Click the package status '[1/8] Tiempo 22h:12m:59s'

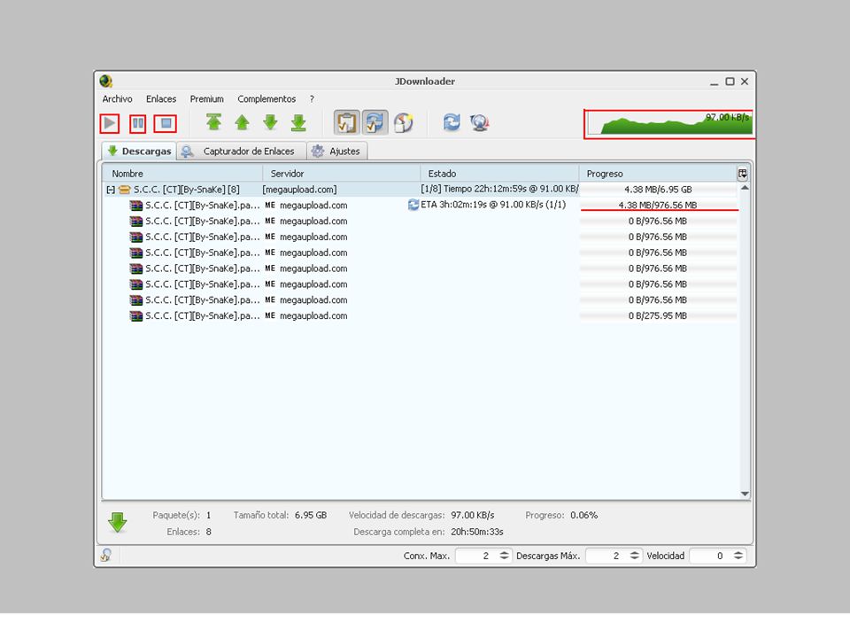coord(499,189)
